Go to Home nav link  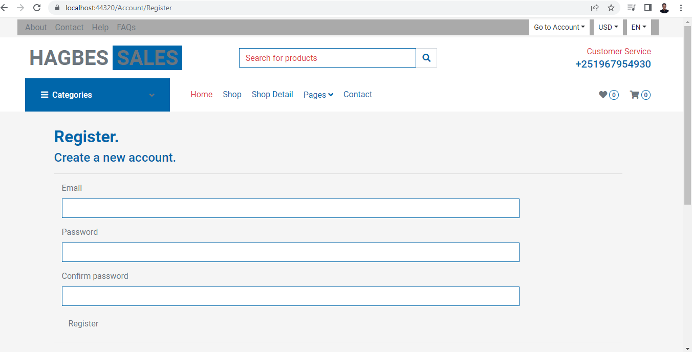(x=202, y=95)
